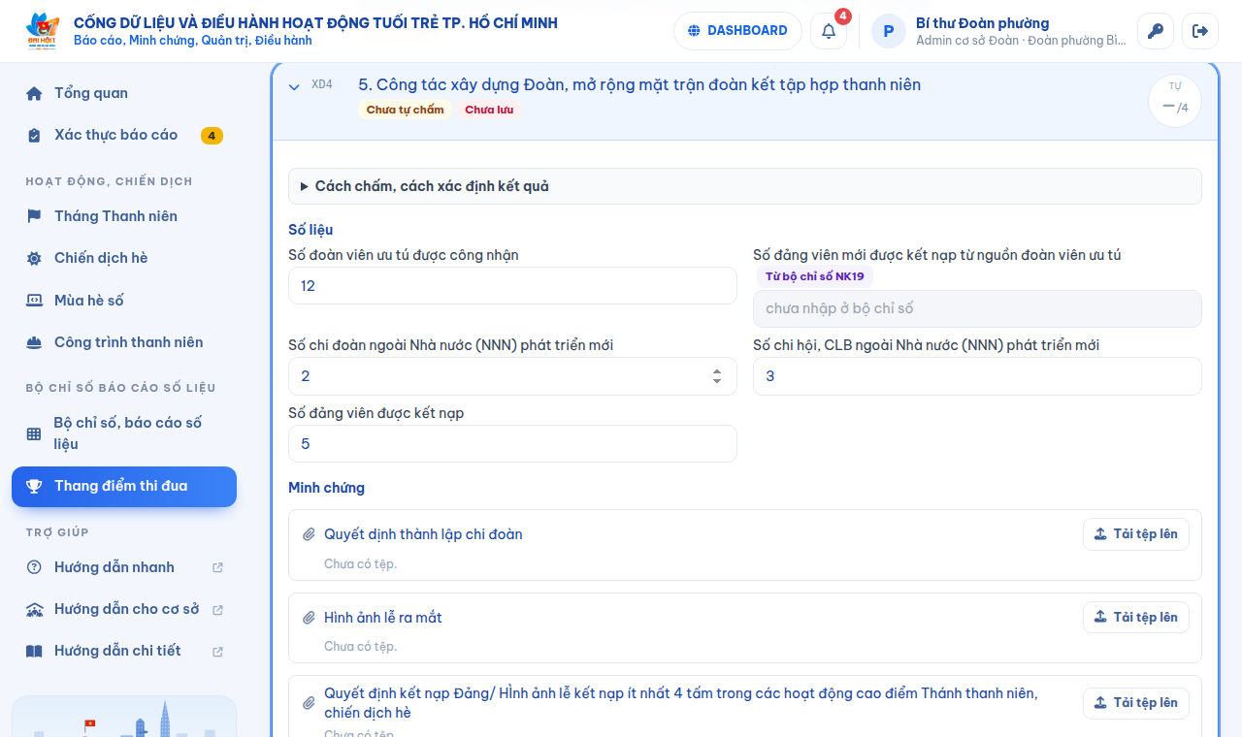Image resolution: width=1242 pixels, height=737 pixels.
Task: Click the Số chi đoàn NNN phát triển mới field
Action: (x=512, y=376)
